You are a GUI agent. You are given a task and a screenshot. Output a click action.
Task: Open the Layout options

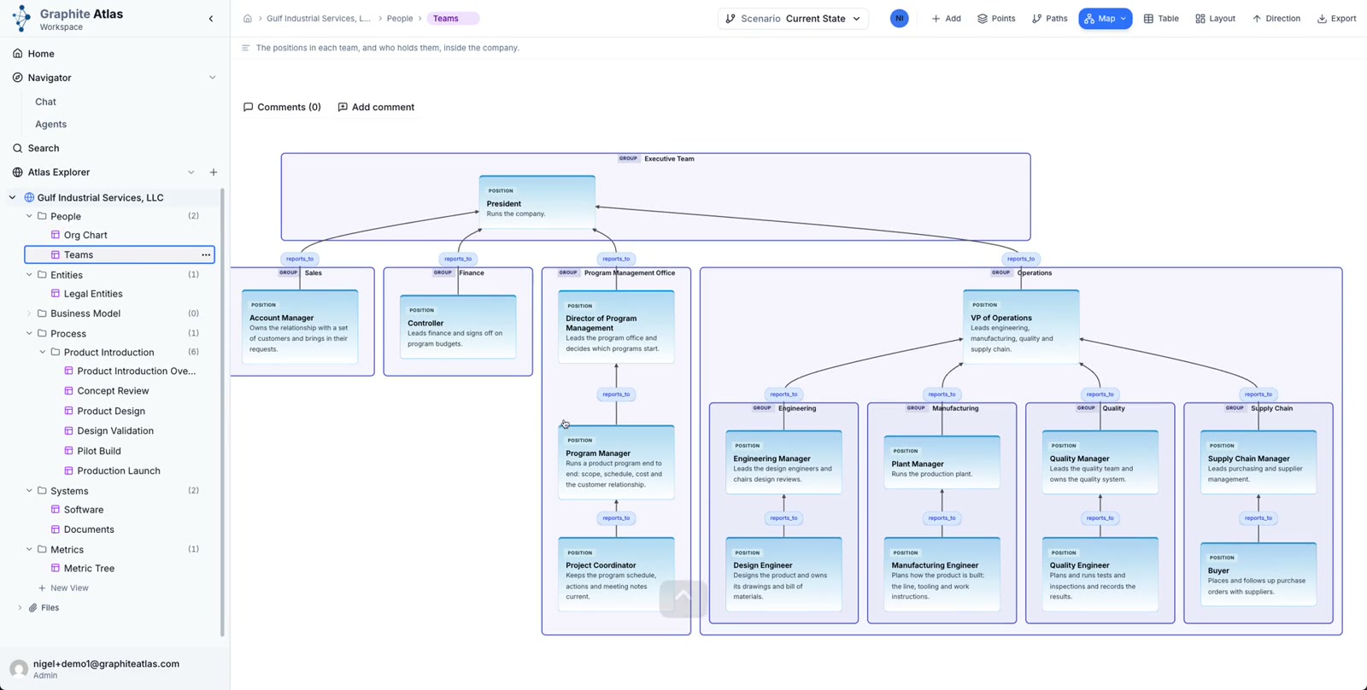pos(1215,19)
